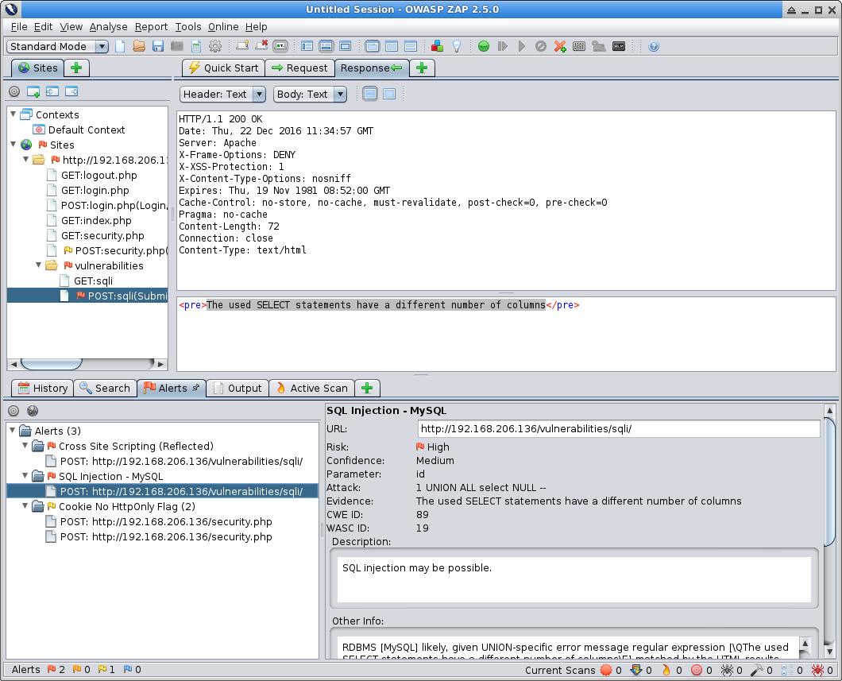Select GET:login.php in the Sites tree
This screenshot has height=681, width=842.
click(x=95, y=190)
